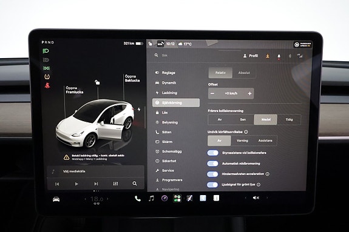Open the Phone app
This screenshot has height=232, width=349.
pos(138,199)
